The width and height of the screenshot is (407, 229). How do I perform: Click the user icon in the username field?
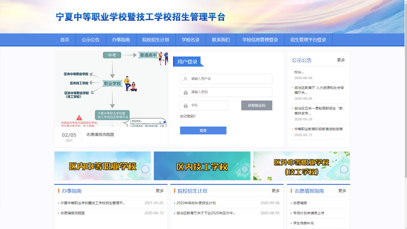coord(185,79)
